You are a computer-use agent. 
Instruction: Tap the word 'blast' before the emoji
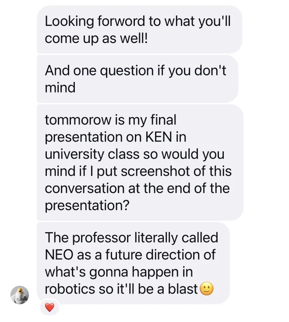pos(183,289)
